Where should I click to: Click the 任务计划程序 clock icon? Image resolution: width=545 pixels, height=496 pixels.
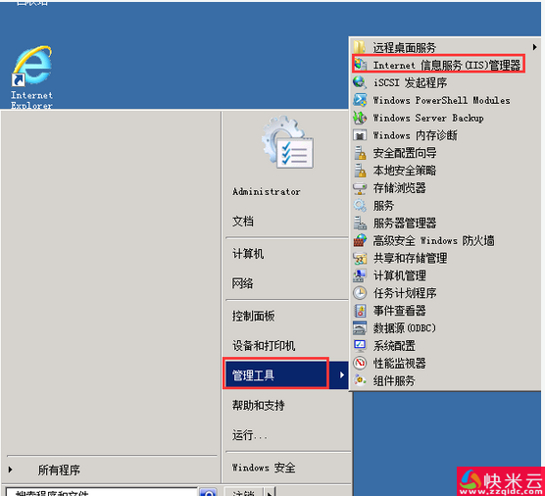coord(360,293)
